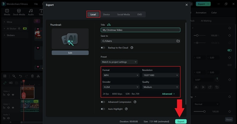Click the rotate clockwise icon in properties panel
This screenshot has width=237, height=124.
coord(210,87)
